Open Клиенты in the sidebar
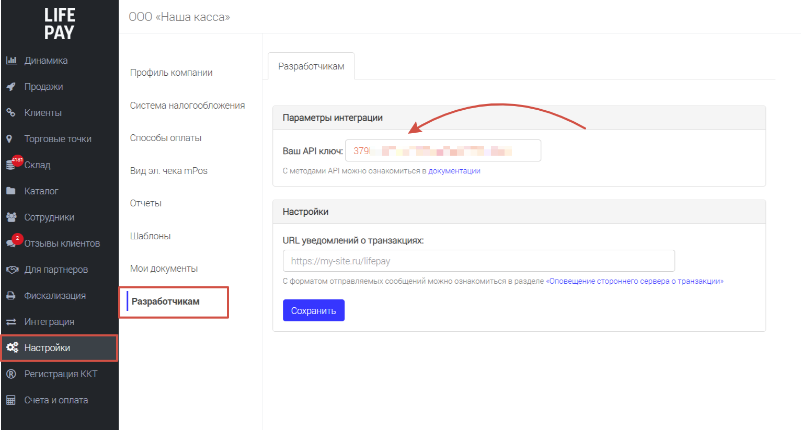Image resolution: width=801 pixels, height=430 pixels. 43,113
